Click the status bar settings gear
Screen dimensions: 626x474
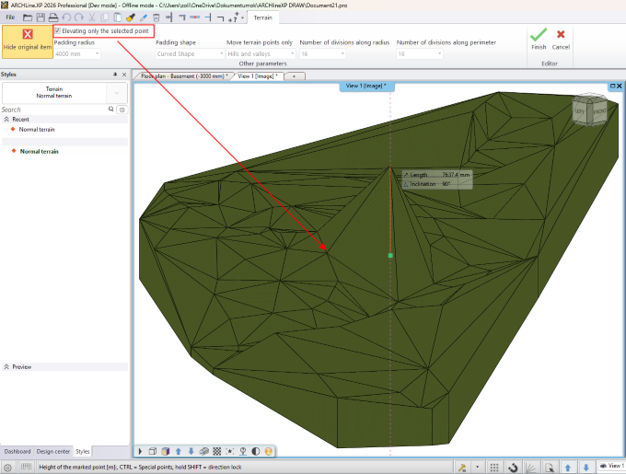point(7,467)
